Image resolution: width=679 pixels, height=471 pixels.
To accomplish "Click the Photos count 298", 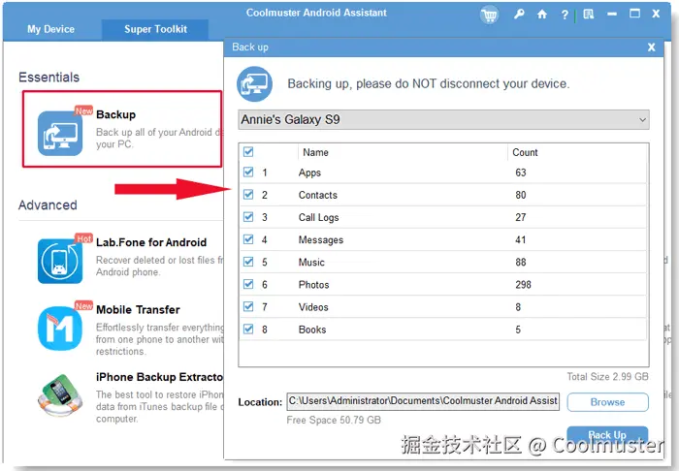I will (x=523, y=285).
